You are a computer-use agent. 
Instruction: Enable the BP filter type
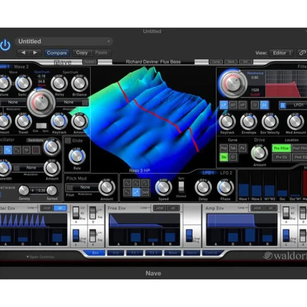[233, 105]
